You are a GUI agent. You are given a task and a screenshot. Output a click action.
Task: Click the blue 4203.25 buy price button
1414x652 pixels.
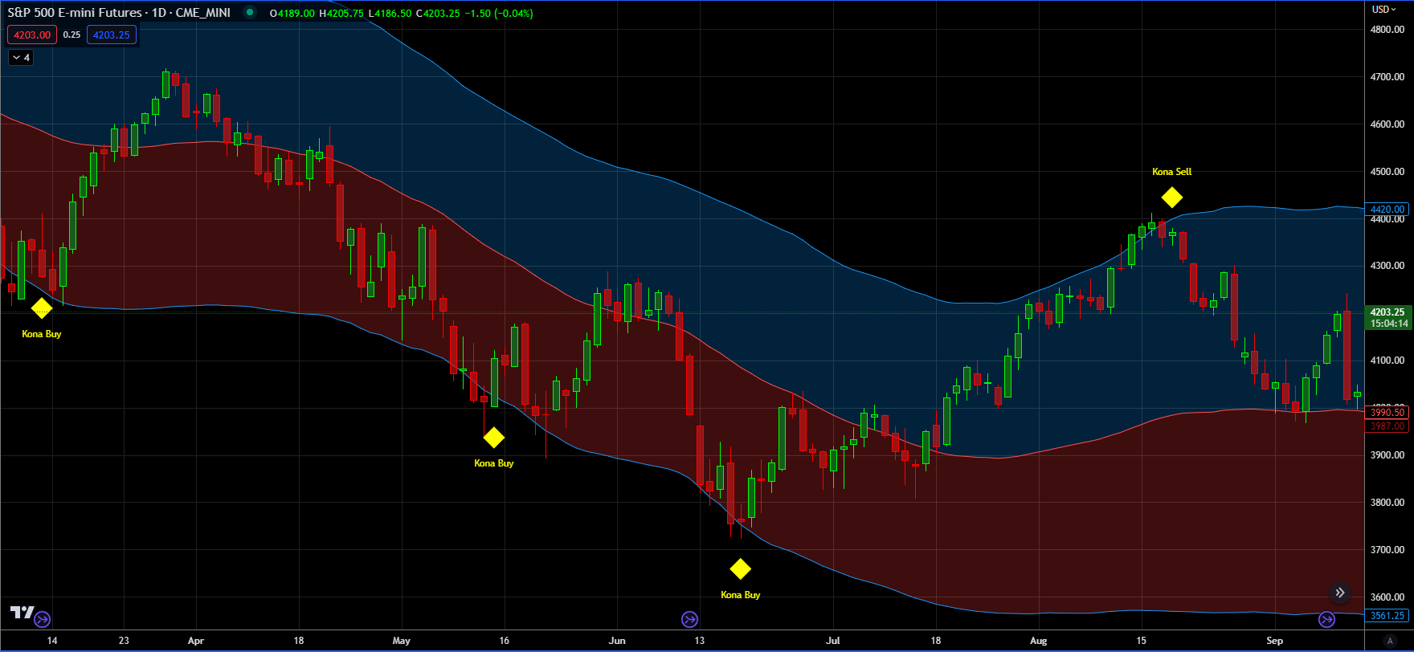tap(112, 35)
